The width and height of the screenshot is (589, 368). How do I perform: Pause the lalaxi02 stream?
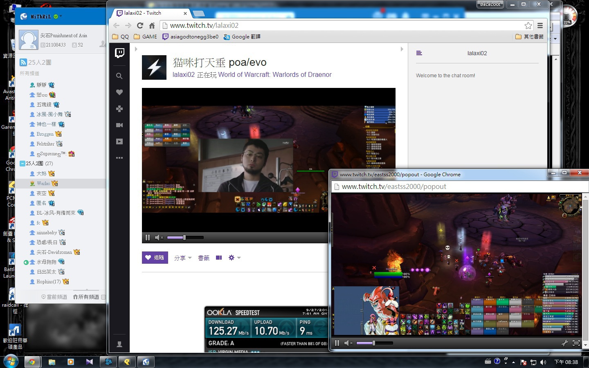click(148, 238)
